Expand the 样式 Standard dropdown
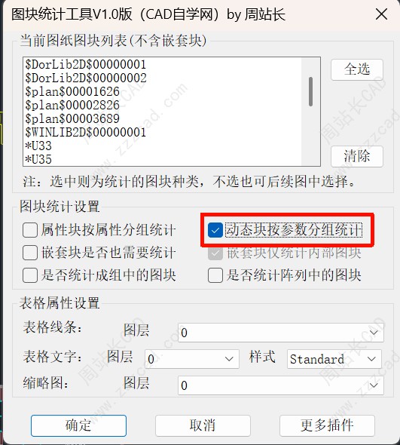The width and height of the screenshot is (400, 445). click(334, 359)
